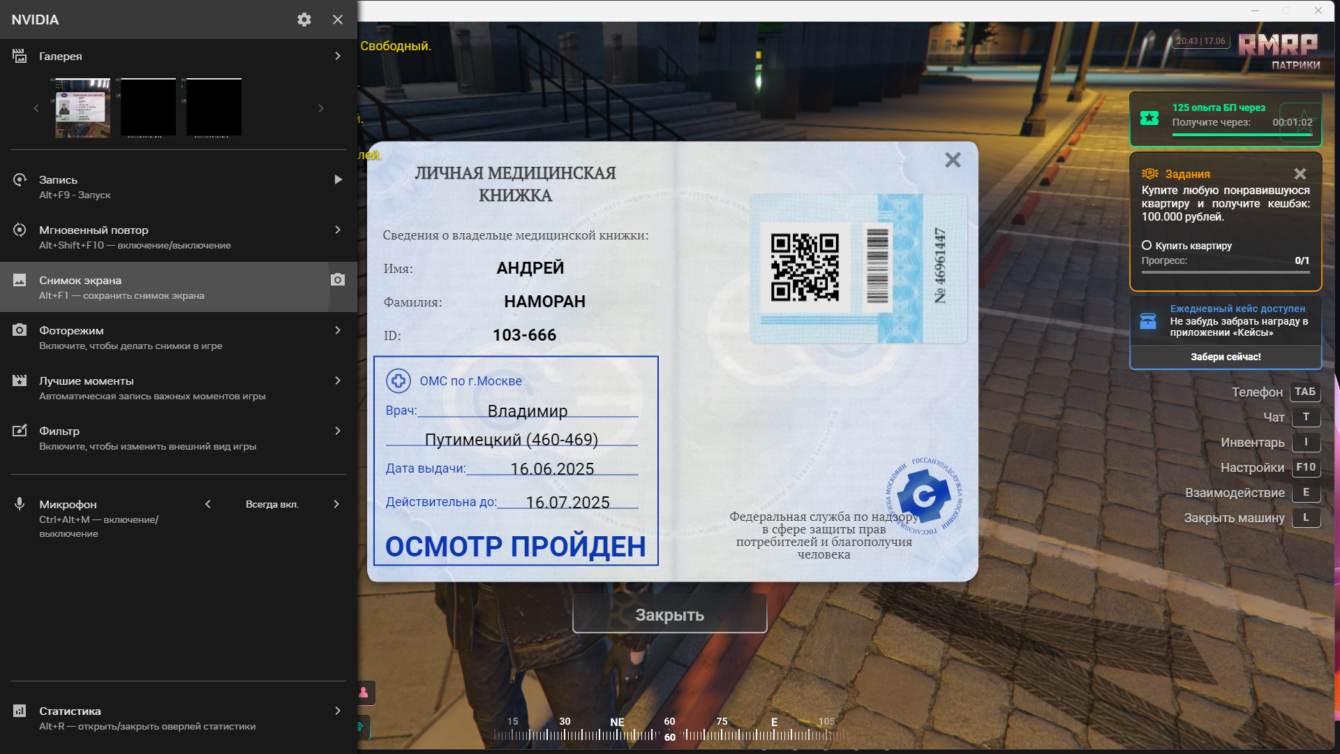Screen dimensions: 1340x754
Task: Minimize the game window
Action: tap(1255, 10)
